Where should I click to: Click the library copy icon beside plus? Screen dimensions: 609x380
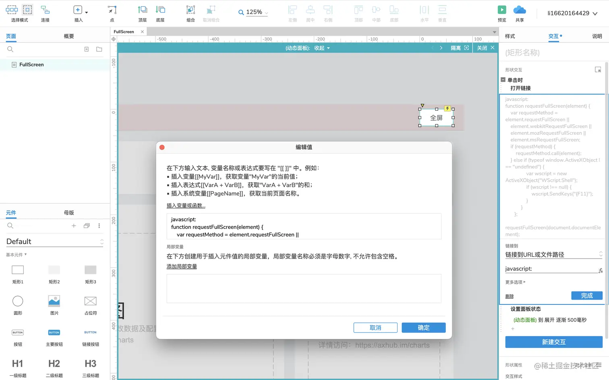click(87, 226)
